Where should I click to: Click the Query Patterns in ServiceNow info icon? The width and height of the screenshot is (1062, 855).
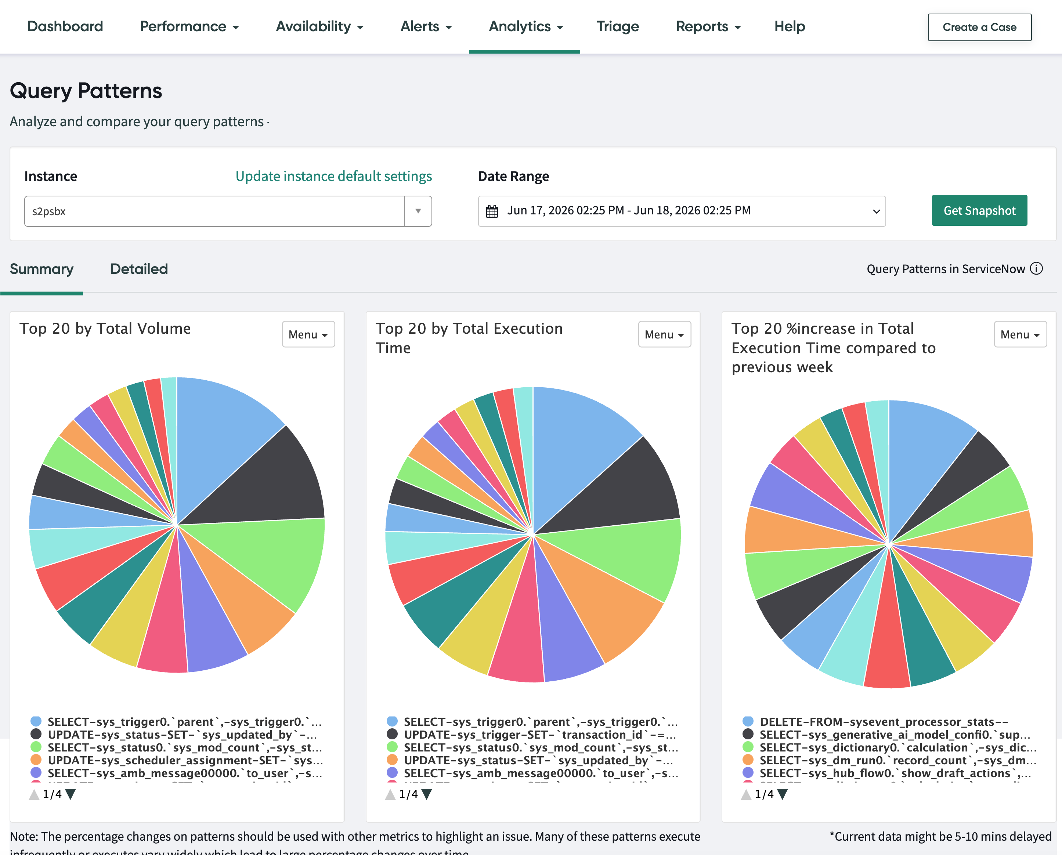1036,269
